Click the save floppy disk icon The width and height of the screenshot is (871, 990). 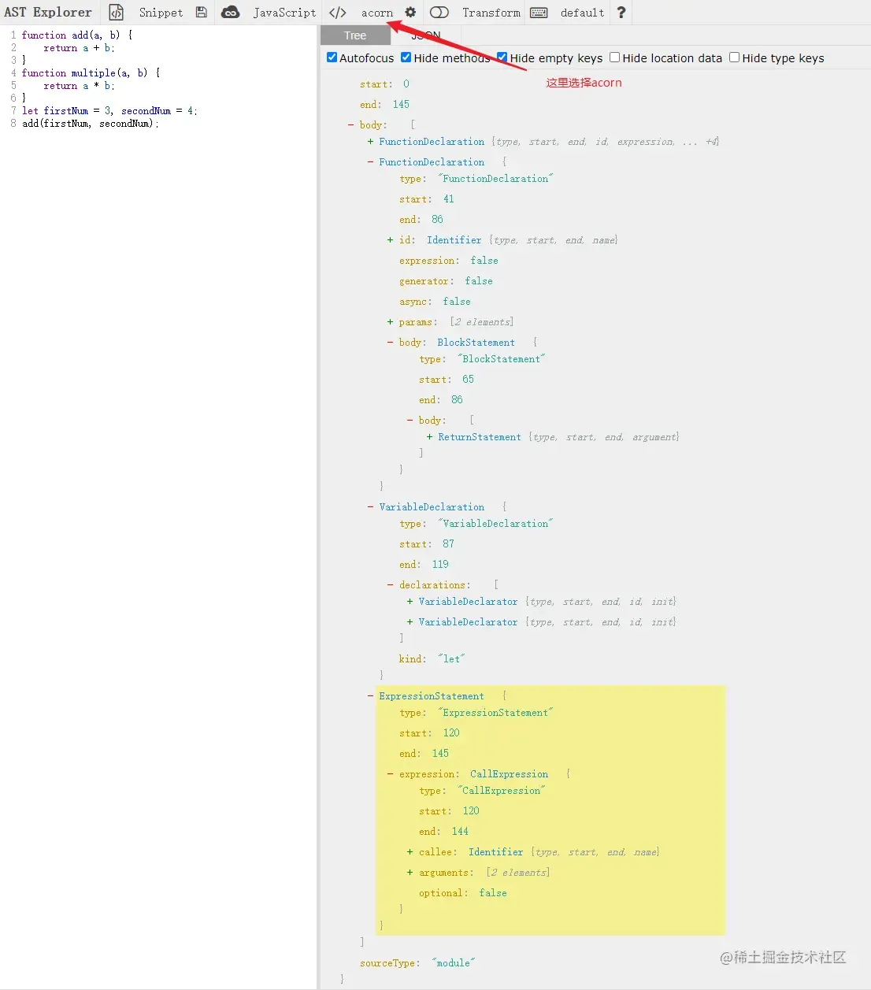tap(202, 13)
